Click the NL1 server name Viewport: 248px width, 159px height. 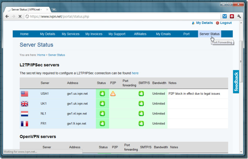pyautogui.click(x=43, y=114)
